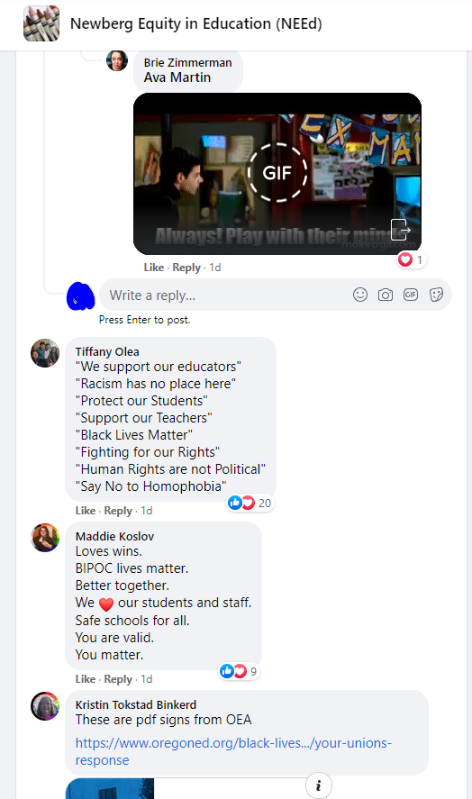
Task: Open Kristin Tokstad Binkerd's profile name
Action: click(136, 704)
